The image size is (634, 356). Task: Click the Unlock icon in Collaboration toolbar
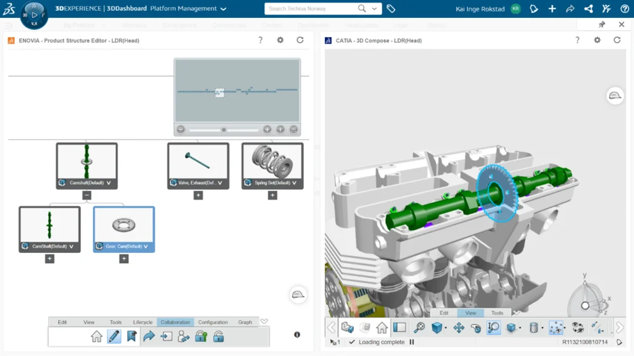click(219, 336)
